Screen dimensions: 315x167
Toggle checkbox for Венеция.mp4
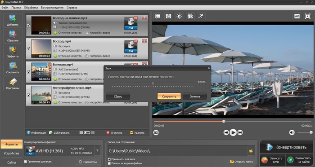[28, 72]
